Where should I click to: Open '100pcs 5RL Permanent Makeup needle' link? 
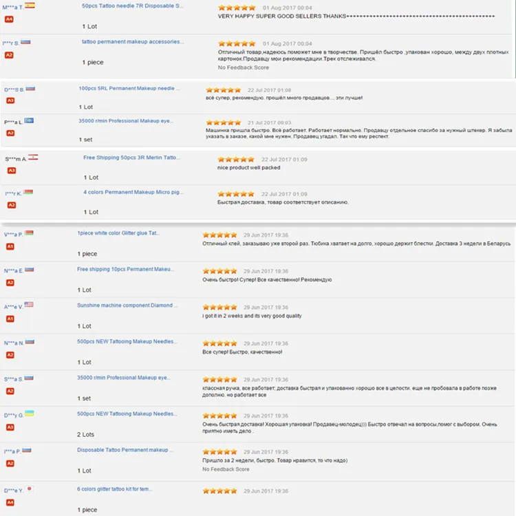tap(129, 88)
